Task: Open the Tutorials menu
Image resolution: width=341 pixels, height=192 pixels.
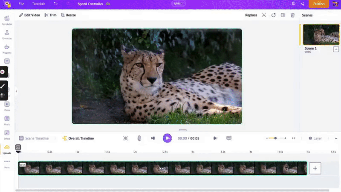Action: coord(39,4)
